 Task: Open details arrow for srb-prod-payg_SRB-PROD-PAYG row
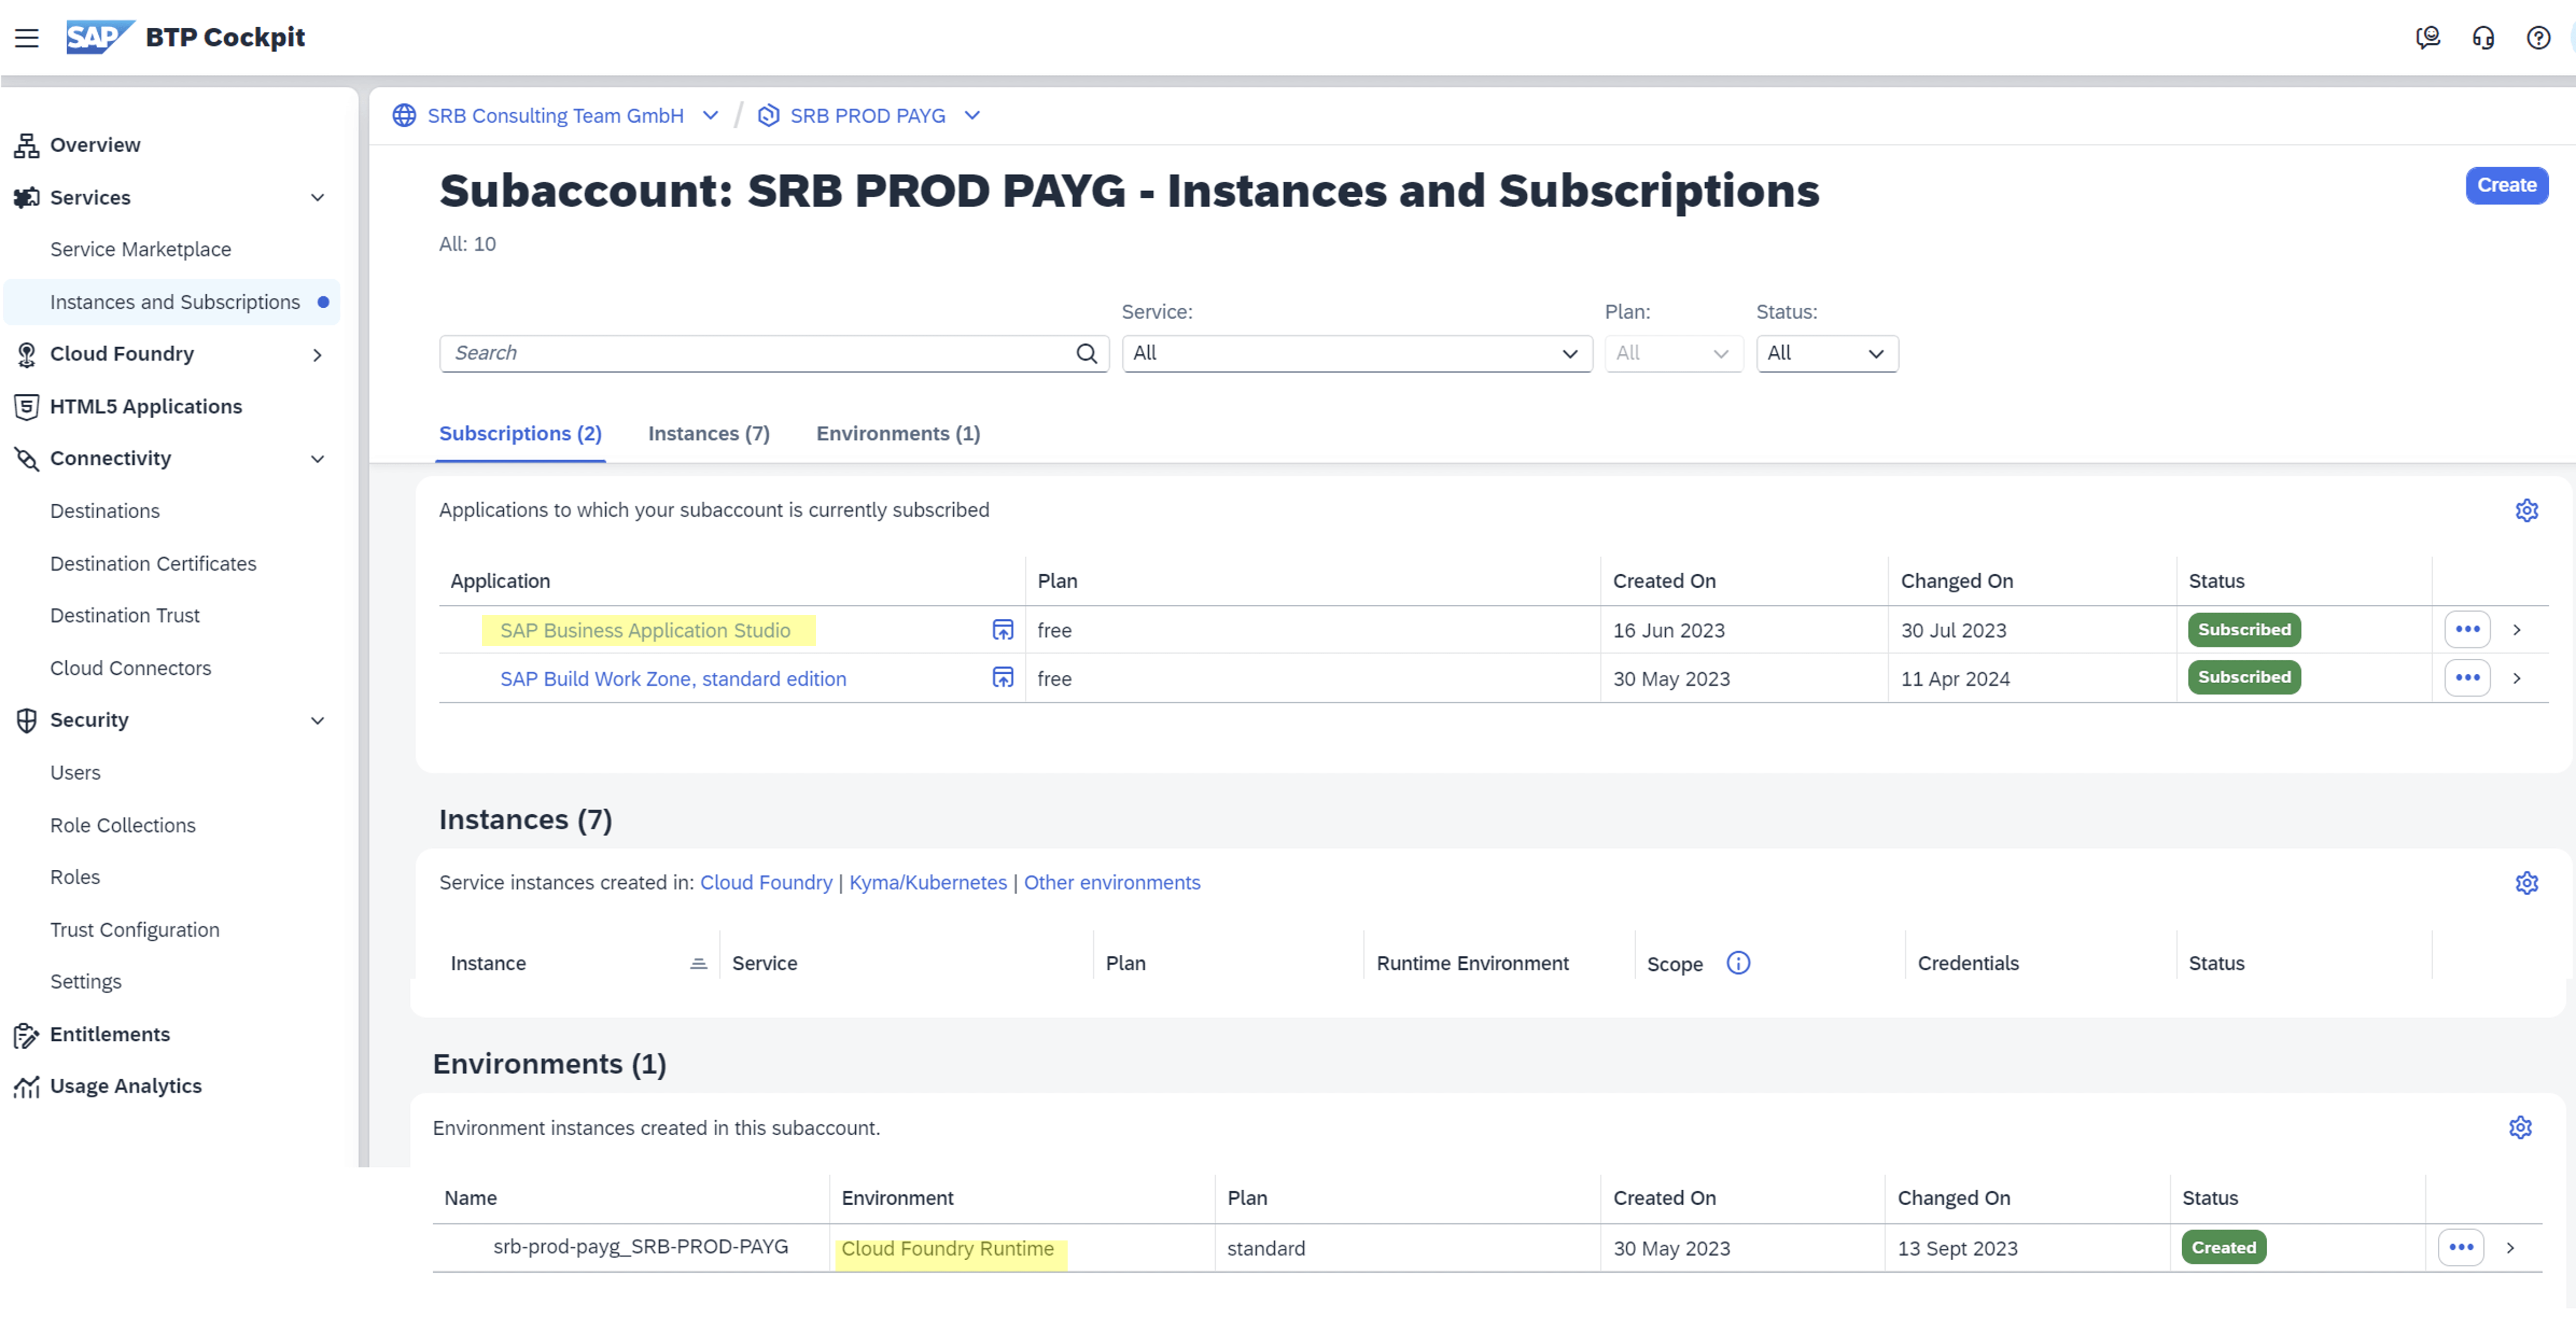2510,1248
